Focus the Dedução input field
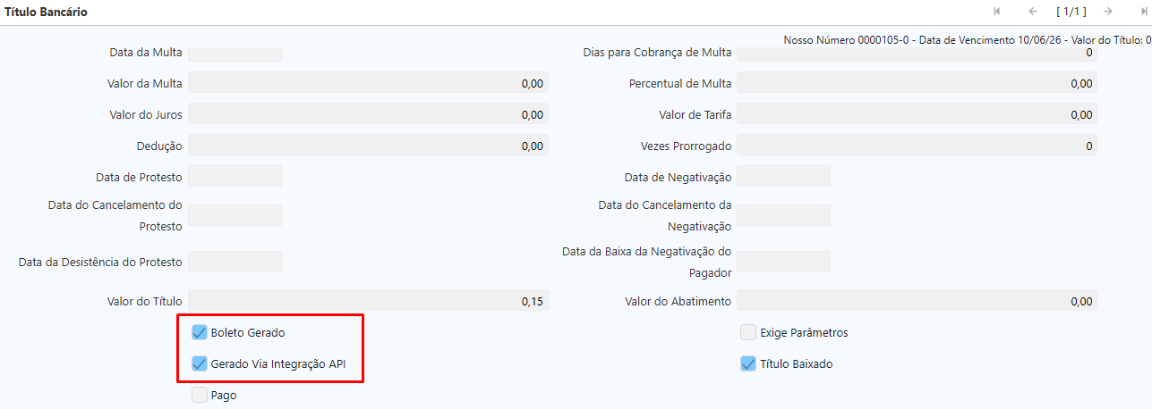 pyautogui.click(x=368, y=146)
